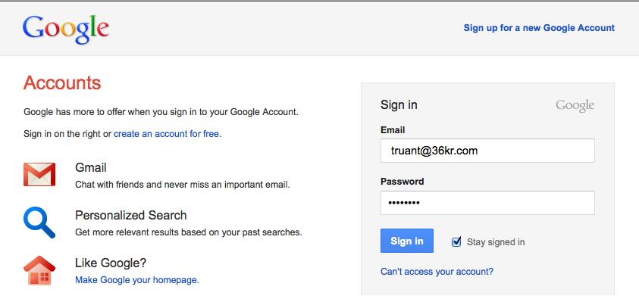Screen dimensions: 639x302
Task: Click the Personalized Search magnifier icon
Action: click(x=39, y=223)
